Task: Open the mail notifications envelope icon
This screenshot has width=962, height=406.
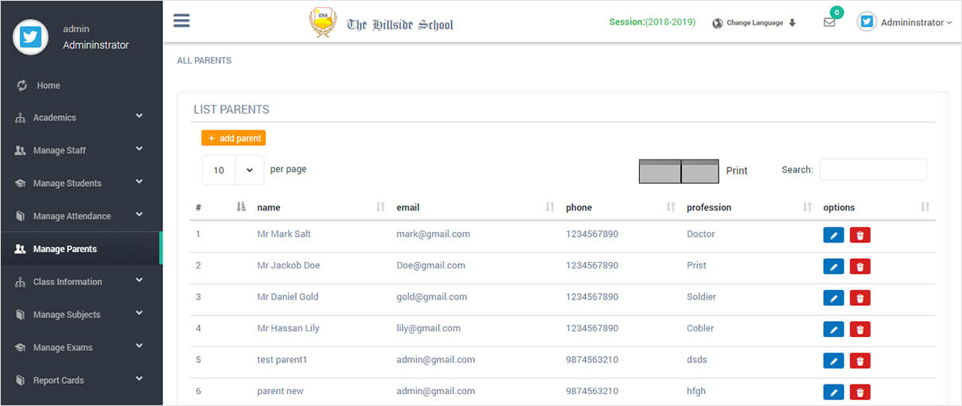Action: (829, 23)
